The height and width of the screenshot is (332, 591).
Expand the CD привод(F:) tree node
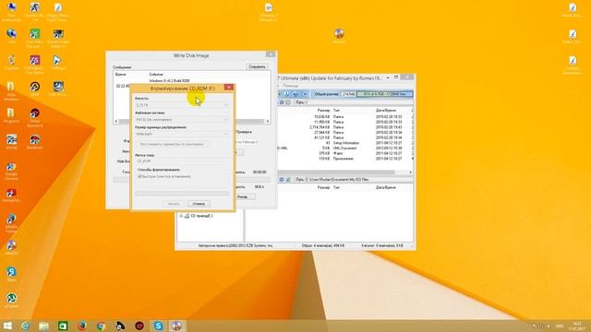point(181,216)
